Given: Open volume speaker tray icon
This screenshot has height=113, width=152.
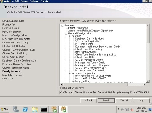Looking at the screenshot, I should tap(132, 109).
